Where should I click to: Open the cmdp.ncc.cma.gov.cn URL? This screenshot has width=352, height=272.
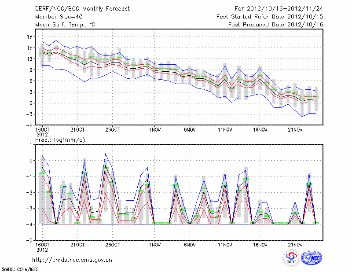coord(72,260)
